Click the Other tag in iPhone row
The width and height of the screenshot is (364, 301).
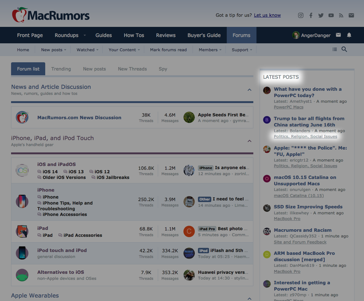(205, 199)
